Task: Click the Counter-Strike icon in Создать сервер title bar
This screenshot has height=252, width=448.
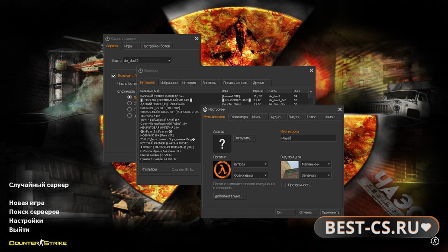Action: coord(107,39)
